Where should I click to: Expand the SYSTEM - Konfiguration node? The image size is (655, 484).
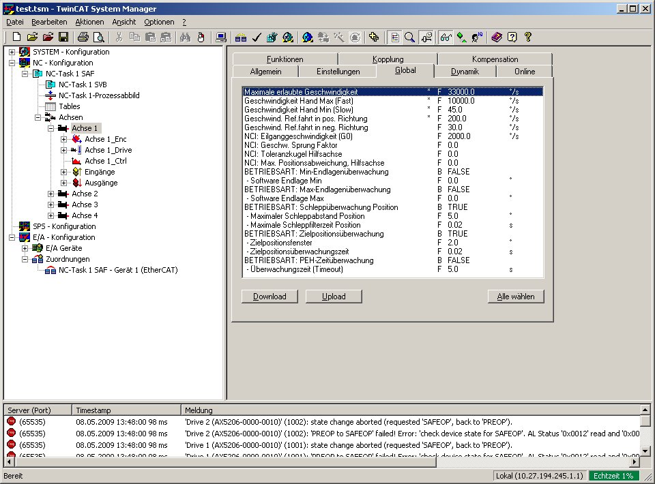click(12, 52)
